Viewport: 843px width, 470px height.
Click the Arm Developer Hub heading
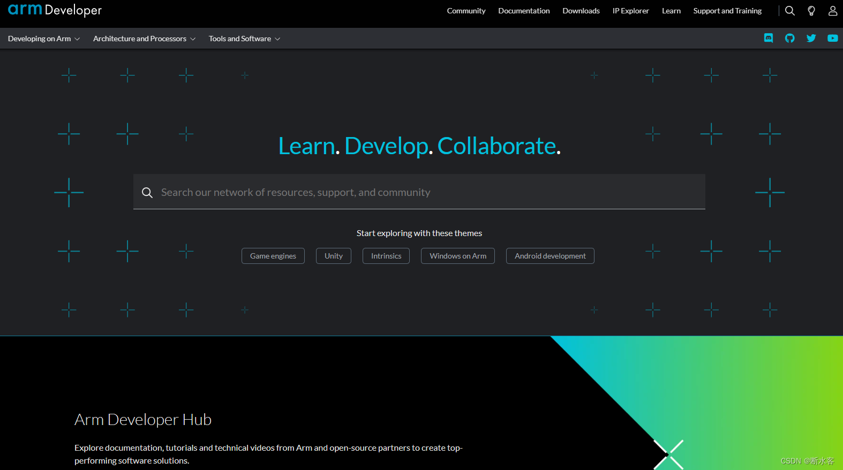(x=143, y=420)
